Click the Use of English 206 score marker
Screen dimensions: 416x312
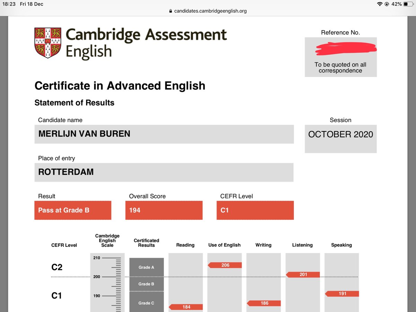(x=225, y=265)
